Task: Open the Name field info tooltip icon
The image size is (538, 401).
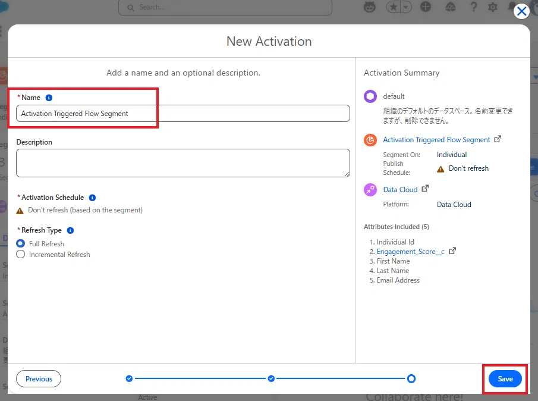Action: (x=49, y=98)
